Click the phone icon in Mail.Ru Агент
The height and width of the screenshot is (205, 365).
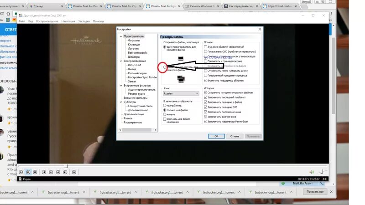point(322,184)
